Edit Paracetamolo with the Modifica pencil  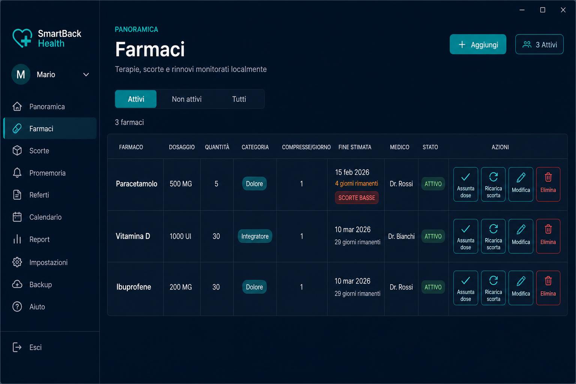(x=521, y=184)
